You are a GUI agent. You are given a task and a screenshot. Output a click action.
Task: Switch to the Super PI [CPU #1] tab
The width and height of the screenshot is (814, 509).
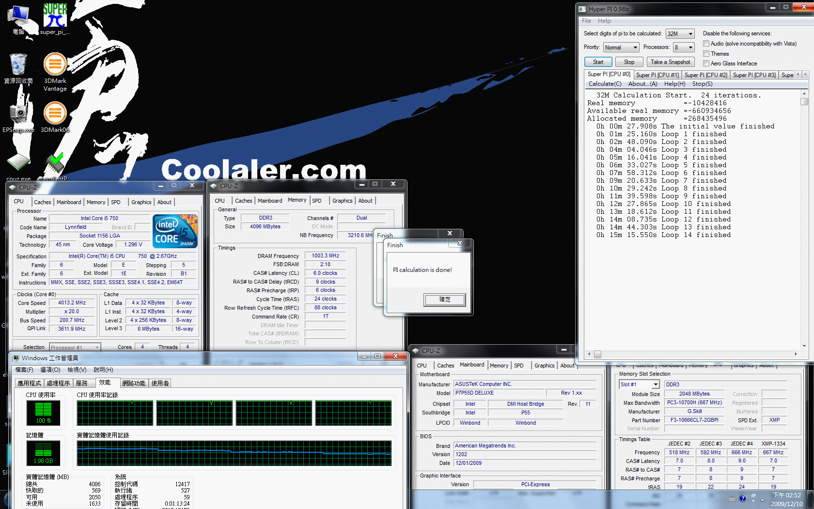click(x=657, y=75)
